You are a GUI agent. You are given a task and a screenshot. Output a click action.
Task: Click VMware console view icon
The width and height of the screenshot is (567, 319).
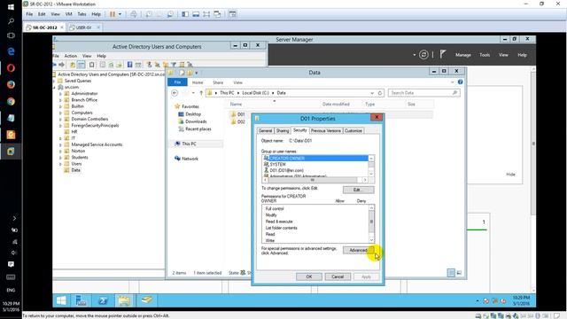pos(232,14)
